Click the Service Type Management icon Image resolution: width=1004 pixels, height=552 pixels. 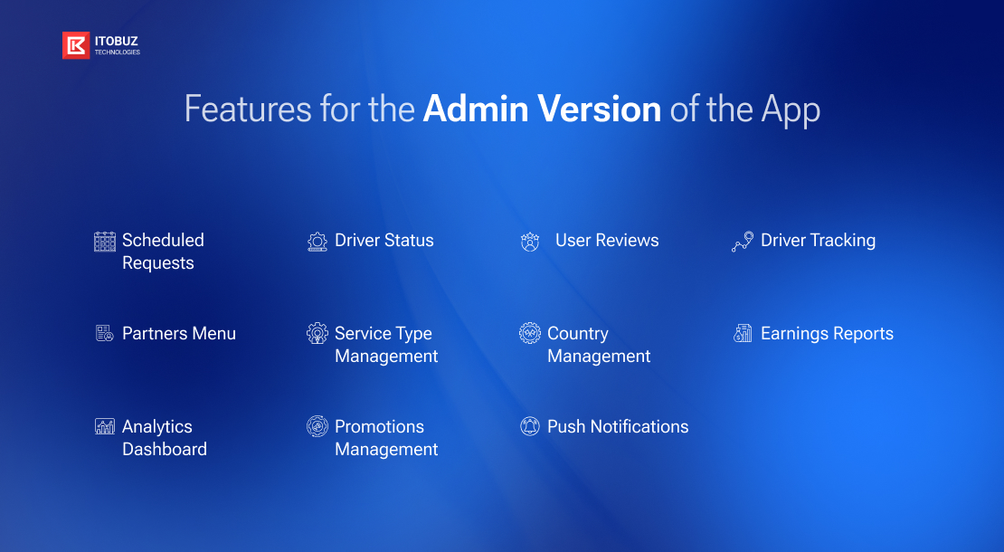coord(317,333)
